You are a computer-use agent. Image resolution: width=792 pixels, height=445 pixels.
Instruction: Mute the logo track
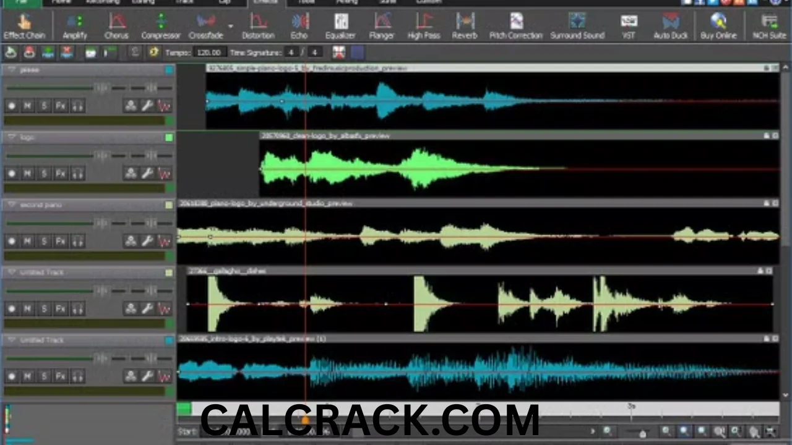click(27, 174)
